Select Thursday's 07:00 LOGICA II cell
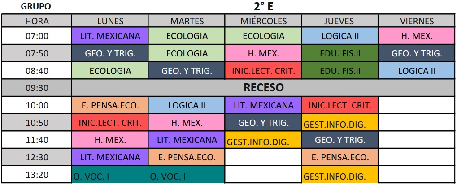 tap(340, 36)
